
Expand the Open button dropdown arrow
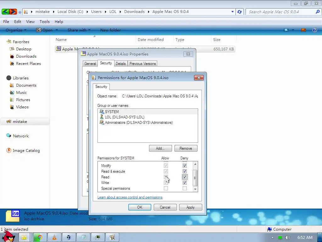tap(57, 30)
